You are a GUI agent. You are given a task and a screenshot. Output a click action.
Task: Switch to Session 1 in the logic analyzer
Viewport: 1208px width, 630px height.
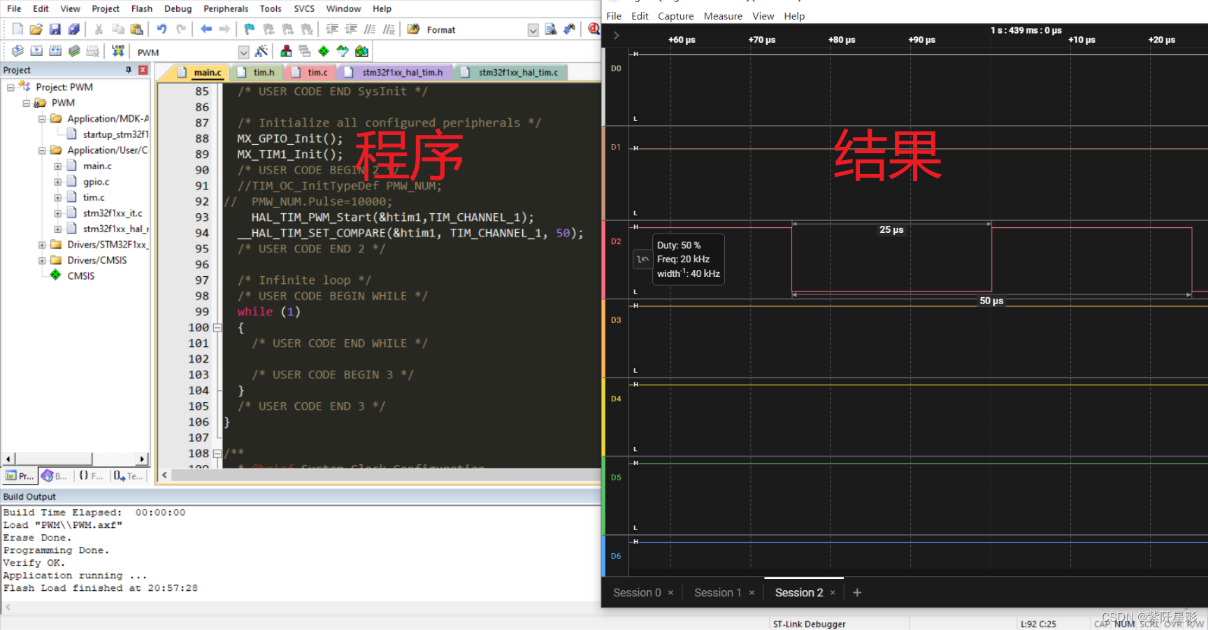coord(718,592)
